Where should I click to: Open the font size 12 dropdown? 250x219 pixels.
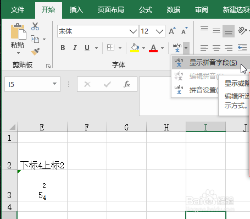[159, 31]
